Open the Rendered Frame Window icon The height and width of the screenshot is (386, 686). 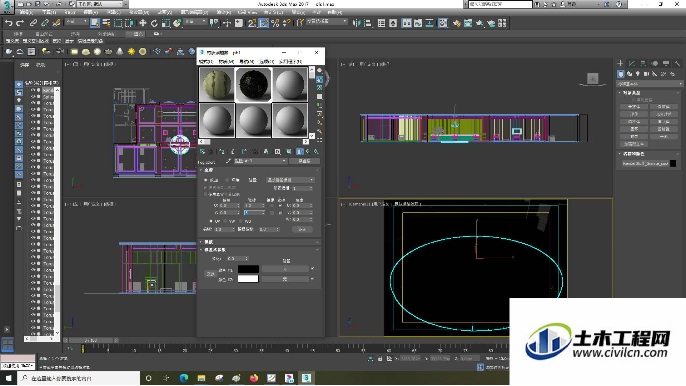468,23
